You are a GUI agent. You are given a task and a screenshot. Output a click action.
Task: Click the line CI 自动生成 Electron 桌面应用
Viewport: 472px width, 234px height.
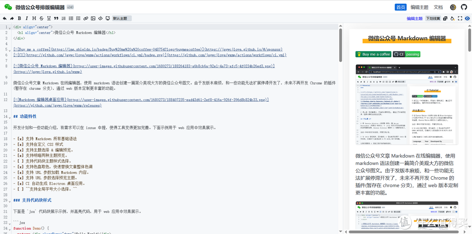coord(51,183)
